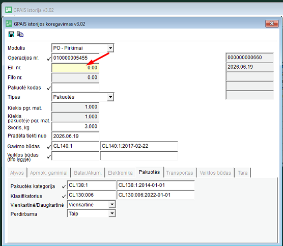Image resolution: width=283 pixels, height=246 pixels.
Task: Click the GPAIS istorija background window icon
Action: pos(8,10)
